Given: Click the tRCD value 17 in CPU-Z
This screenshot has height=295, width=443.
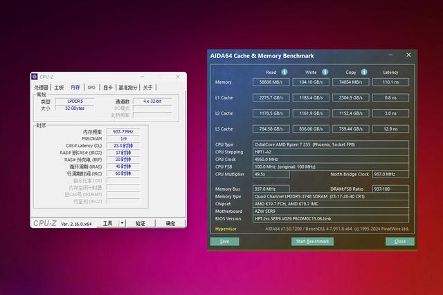Looking at the screenshot, I should pyautogui.click(x=123, y=153).
